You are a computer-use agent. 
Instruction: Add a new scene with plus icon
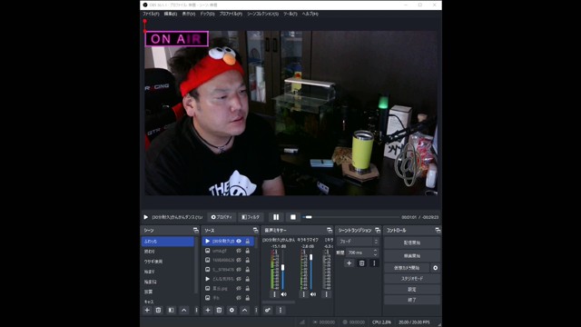coord(147,310)
